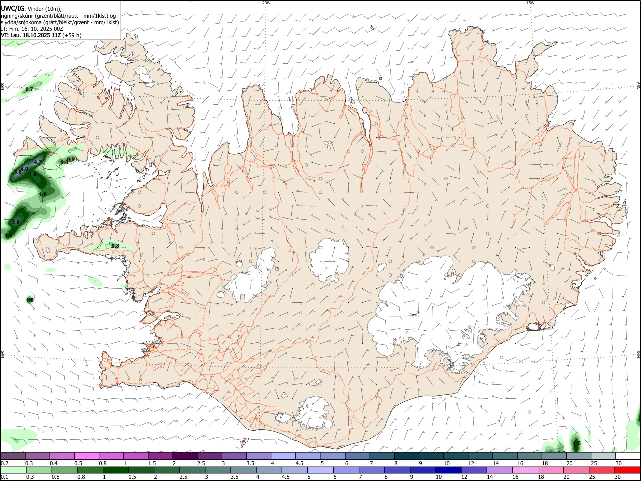Click the 'UWC/IG: Vindur (10m)' title text
641x481 pixels.
coord(31,9)
